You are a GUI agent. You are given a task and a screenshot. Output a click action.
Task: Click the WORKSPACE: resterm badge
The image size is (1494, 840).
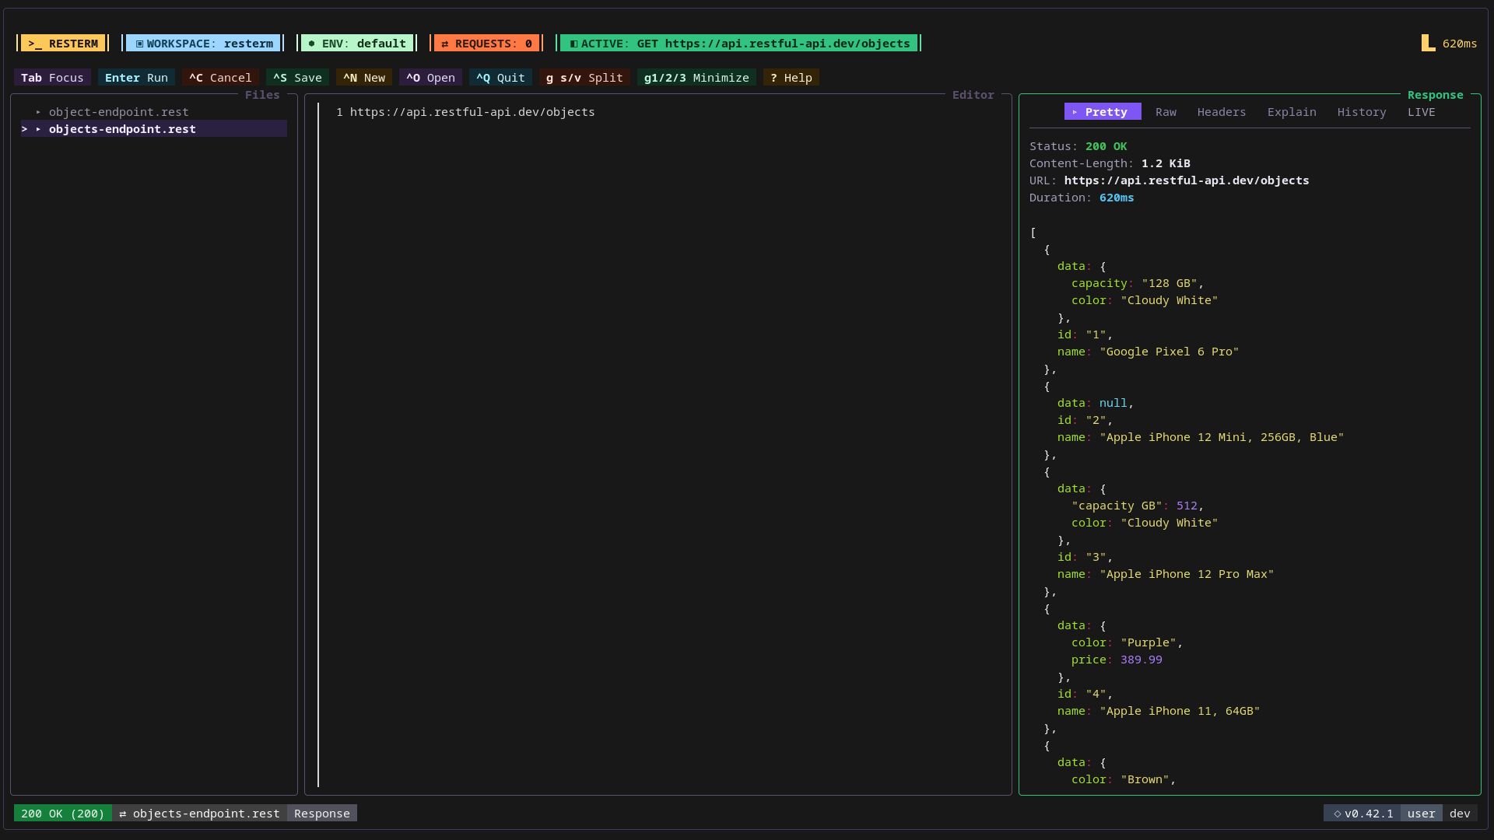pos(204,44)
